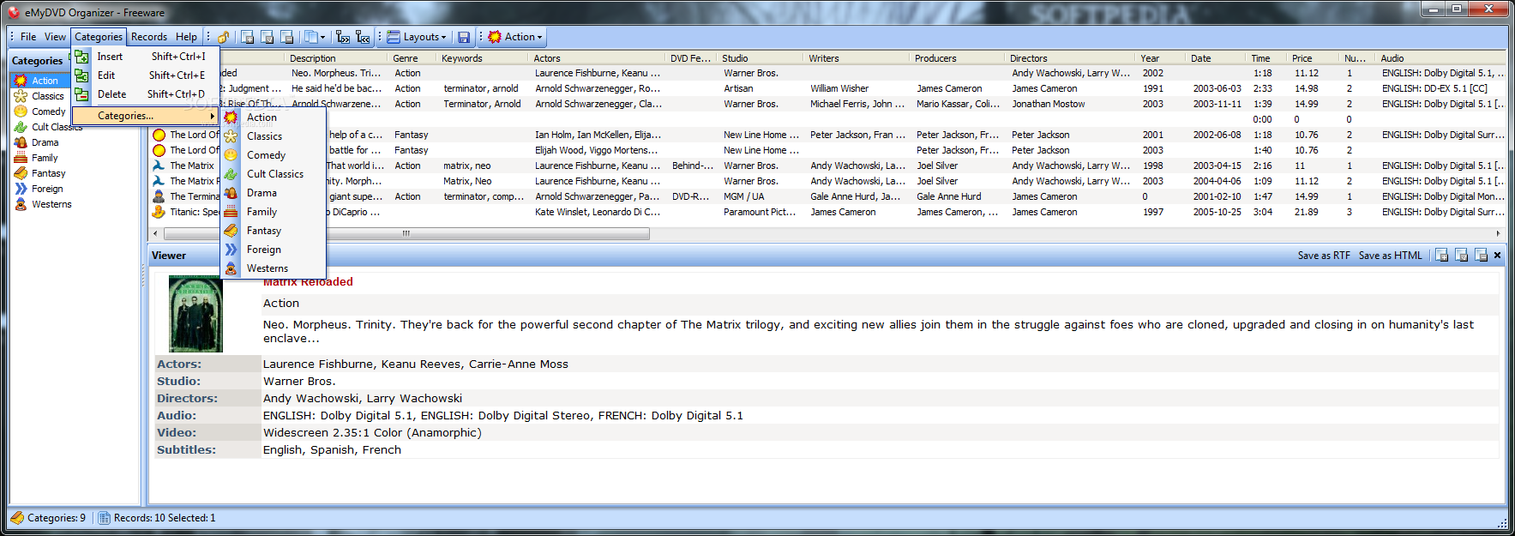Select the Titanic record row
Image resolution: width=1515 pixels, height=536 pixels.
tap(828, 212)
